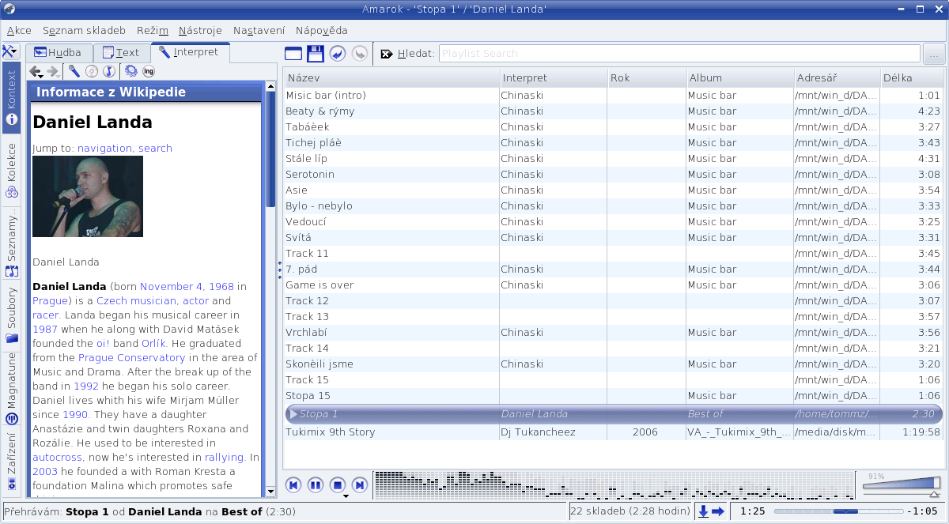Image resolution: width=949 pixels, height=524 pixels.
Task: Show album page disc icon
Action: [x=92, y=72]
